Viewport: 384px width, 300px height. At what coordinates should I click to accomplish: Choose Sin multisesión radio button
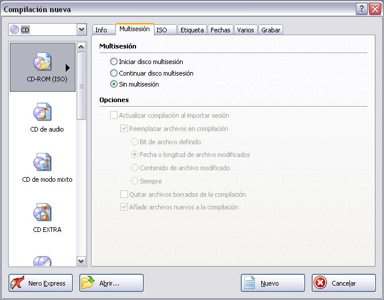[x=114, y=84]
